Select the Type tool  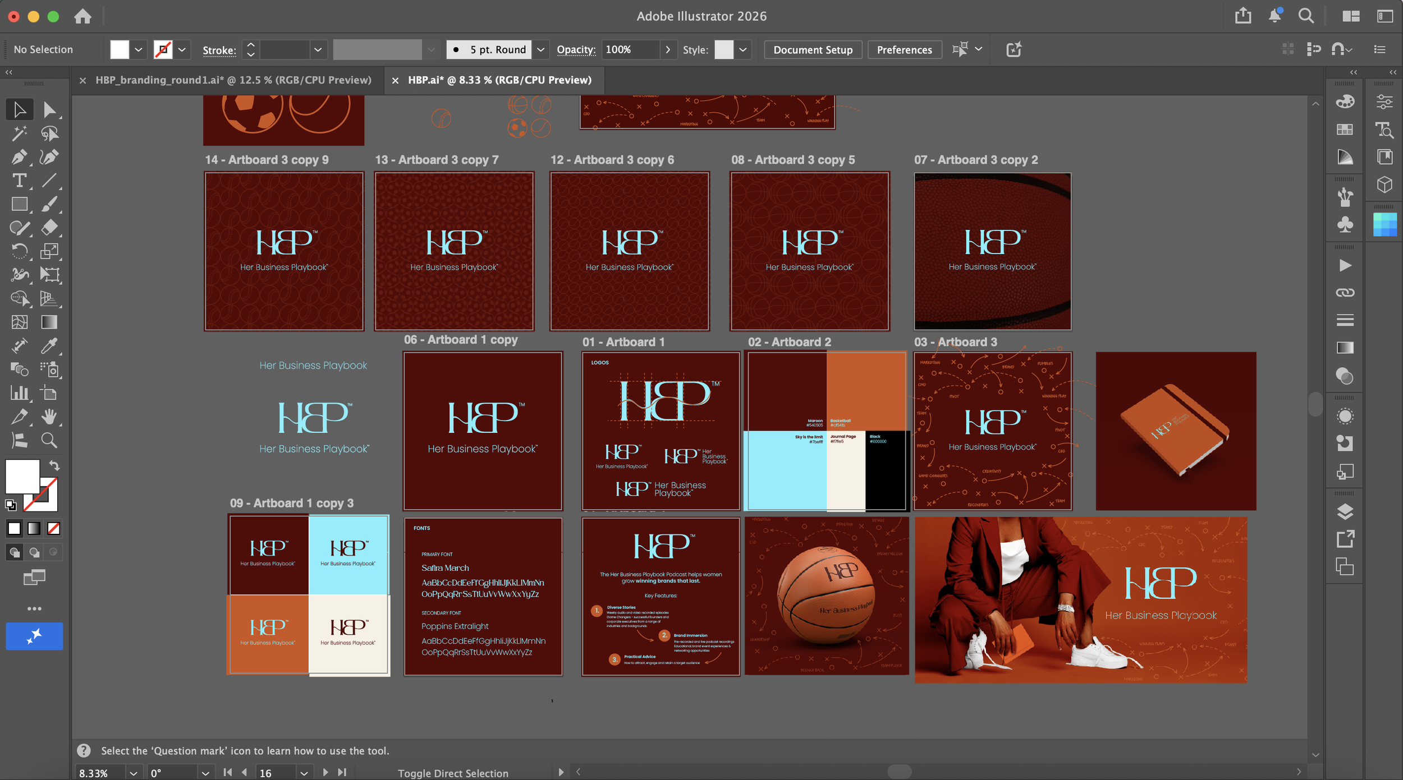pyautogui.click(x=20, y=181)
